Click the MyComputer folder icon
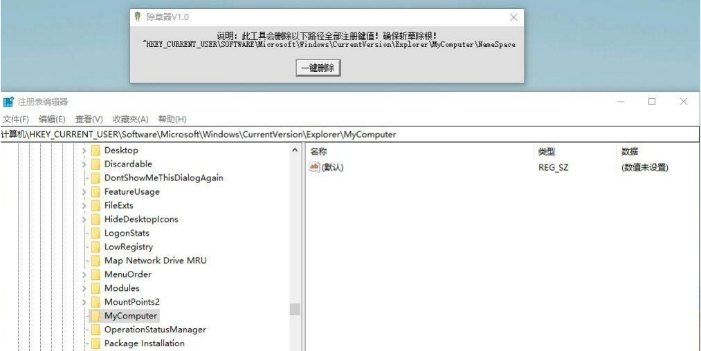The image size is (701, 351). coord(95,316)
